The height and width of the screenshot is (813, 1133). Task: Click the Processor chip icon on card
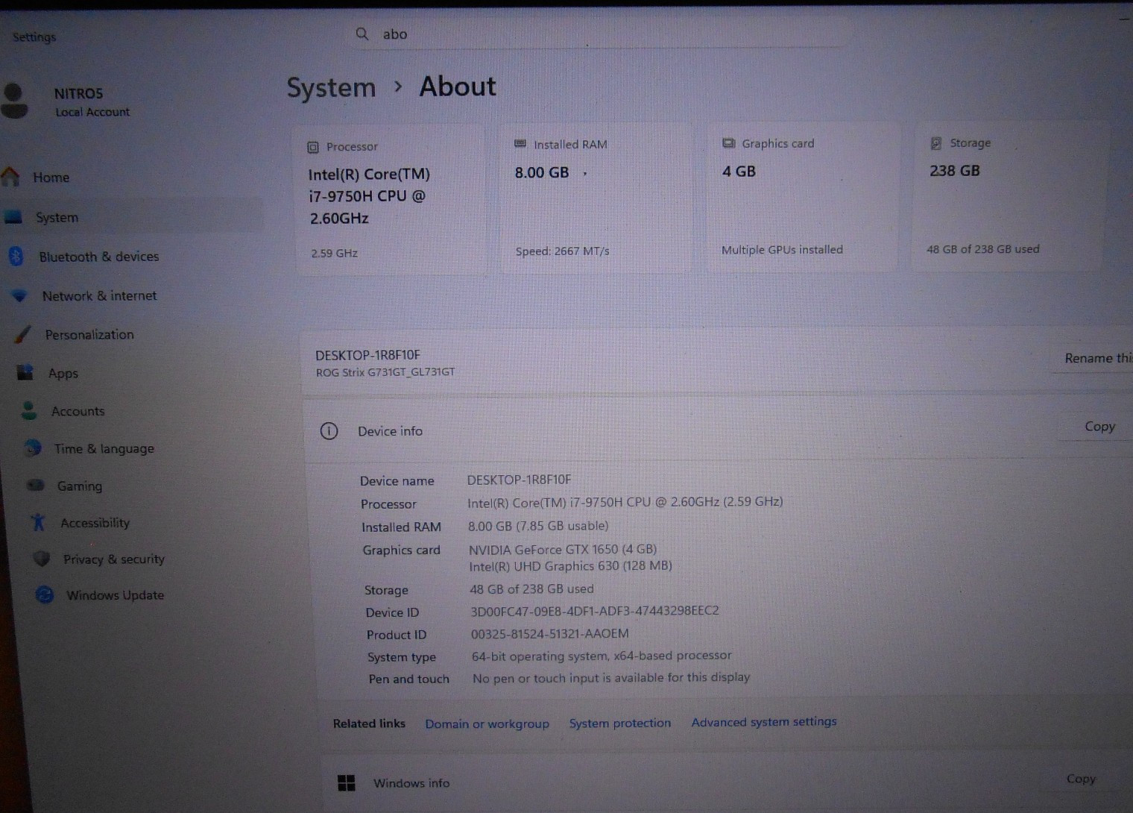pos(313,147)
